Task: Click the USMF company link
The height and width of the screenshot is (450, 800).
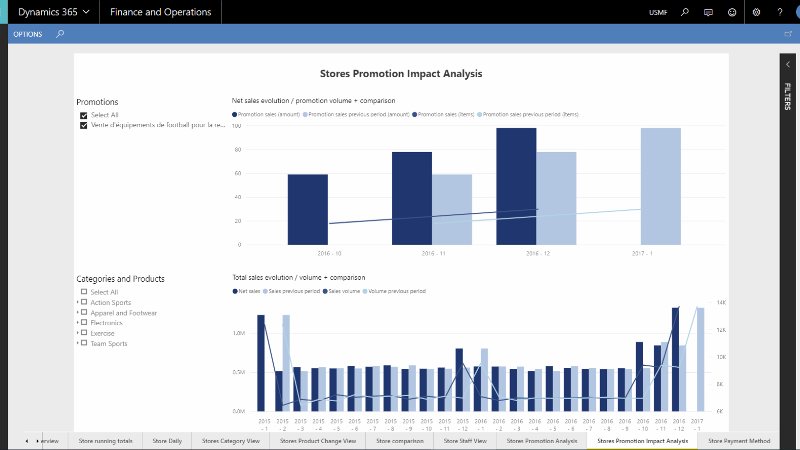Action: [x=658, y=12]
